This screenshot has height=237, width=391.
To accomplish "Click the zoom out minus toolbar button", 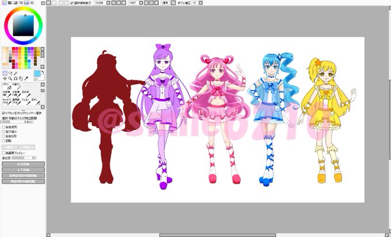I will [x=114, y=3].
